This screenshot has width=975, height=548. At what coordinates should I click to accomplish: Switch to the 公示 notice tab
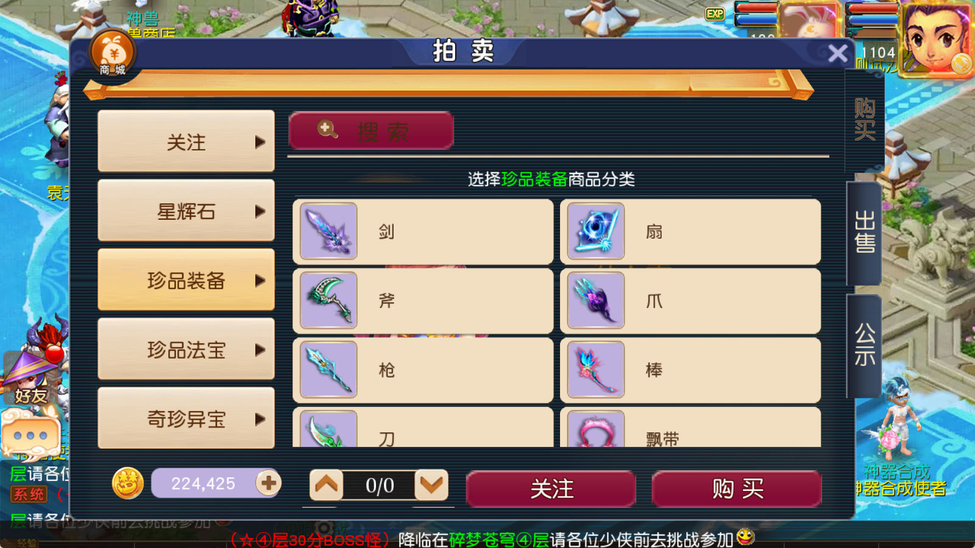pyautogui.click(x=864, y=345)
